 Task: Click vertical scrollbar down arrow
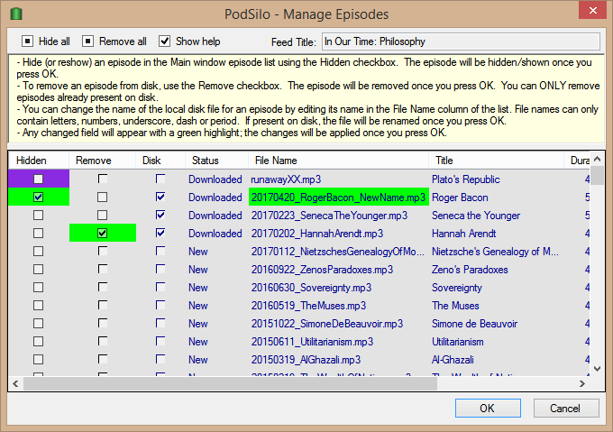[597, 369]
